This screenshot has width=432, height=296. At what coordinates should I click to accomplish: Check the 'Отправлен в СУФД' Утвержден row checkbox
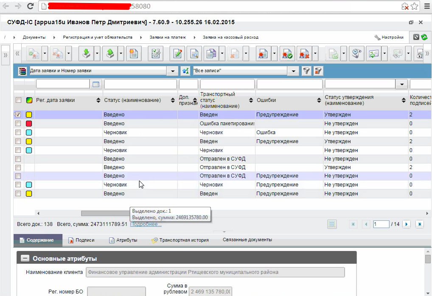pos(18,167)
